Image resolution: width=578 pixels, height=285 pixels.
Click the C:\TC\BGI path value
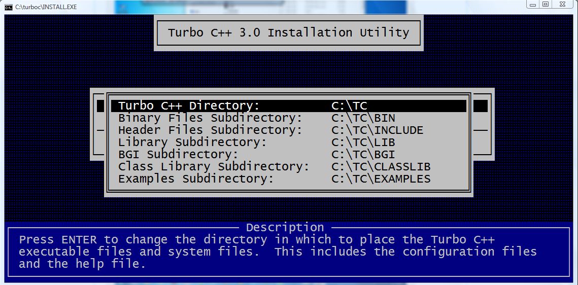363,155
